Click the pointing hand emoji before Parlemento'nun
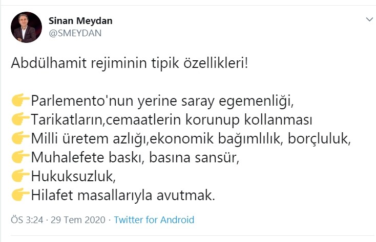The image size is (376, 242). pos(20,99)
